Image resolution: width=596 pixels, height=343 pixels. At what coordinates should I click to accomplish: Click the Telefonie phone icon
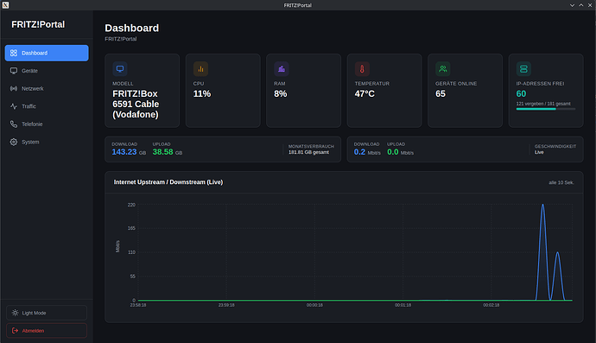pos(14,124)
